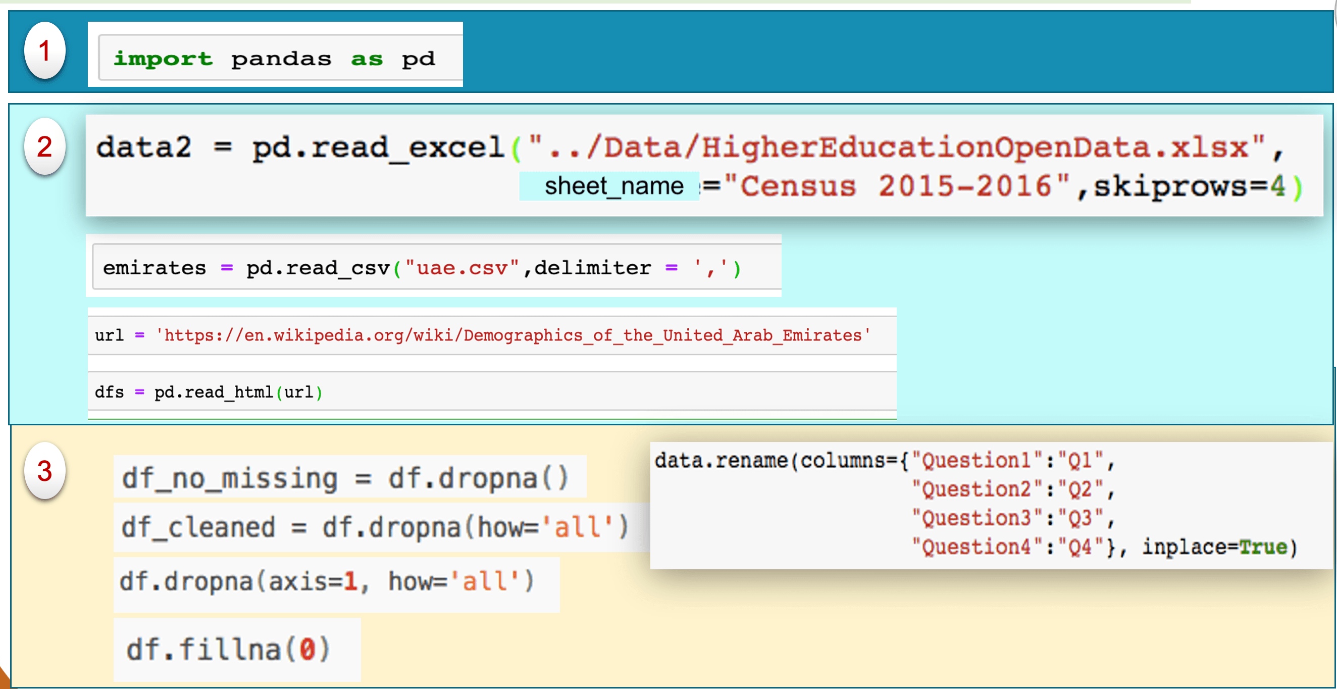
Task: Click the skiprows=4 argument
Action: click(1190, 186)
